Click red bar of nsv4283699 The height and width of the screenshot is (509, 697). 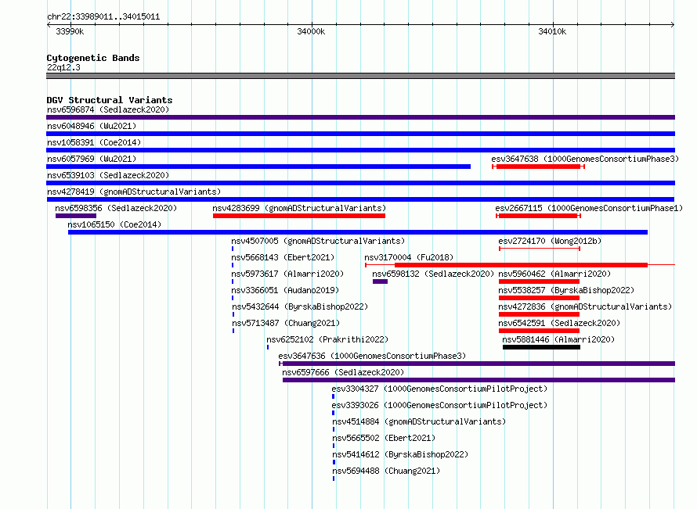coord(299,216)
